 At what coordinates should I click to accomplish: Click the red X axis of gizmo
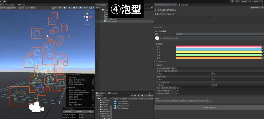pyautogui.click(x=90, y=17)
